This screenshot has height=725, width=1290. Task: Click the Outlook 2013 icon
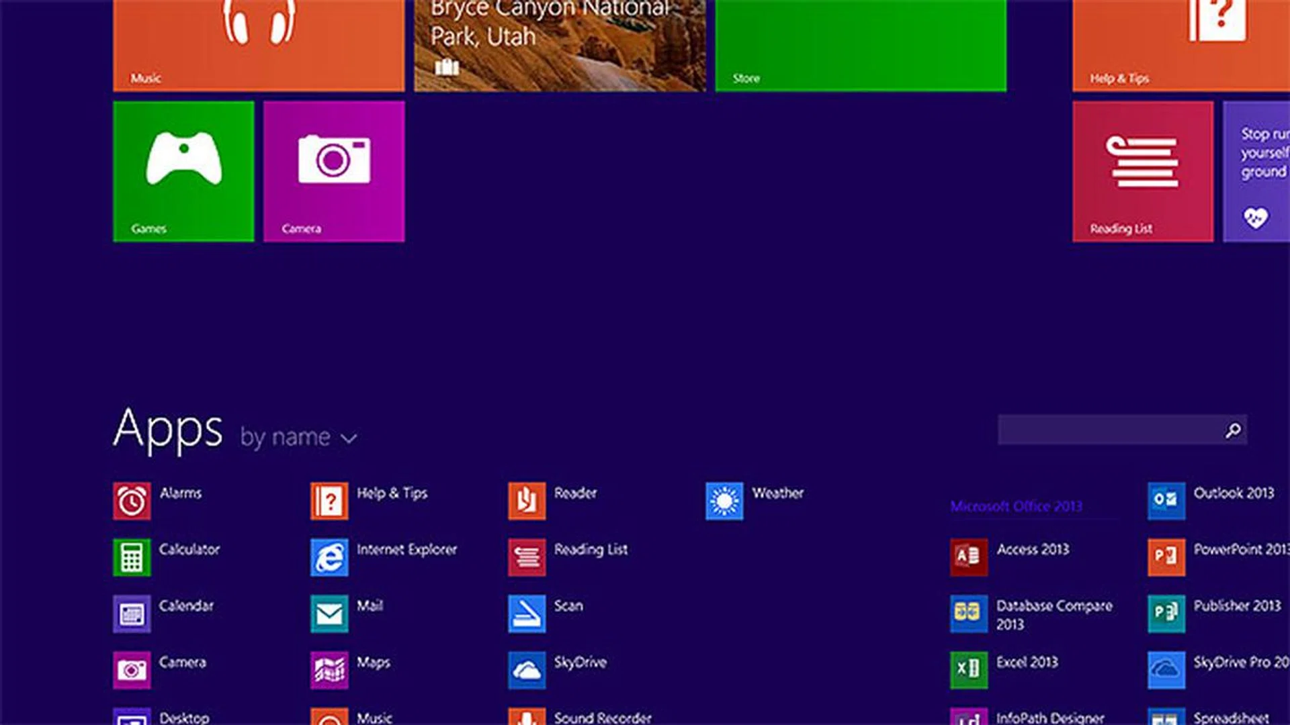(x=1166, y=501)
